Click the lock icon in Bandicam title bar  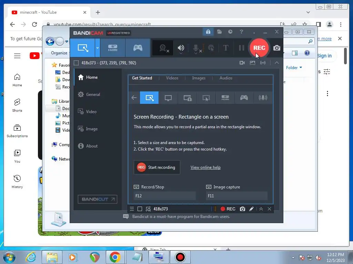[x=208, y=32]
